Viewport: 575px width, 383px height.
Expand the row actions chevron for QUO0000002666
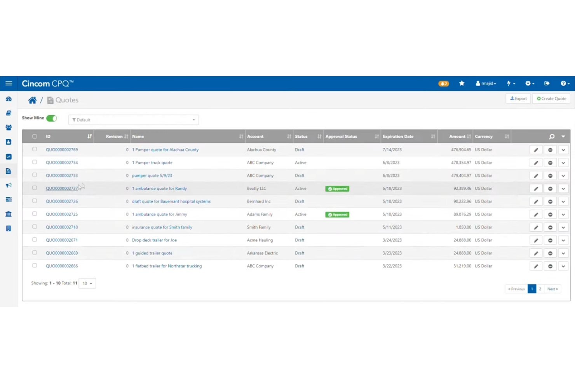563,266
